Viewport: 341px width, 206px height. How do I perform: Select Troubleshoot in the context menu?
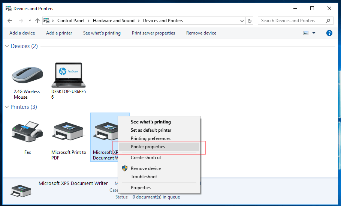point(144,177)
